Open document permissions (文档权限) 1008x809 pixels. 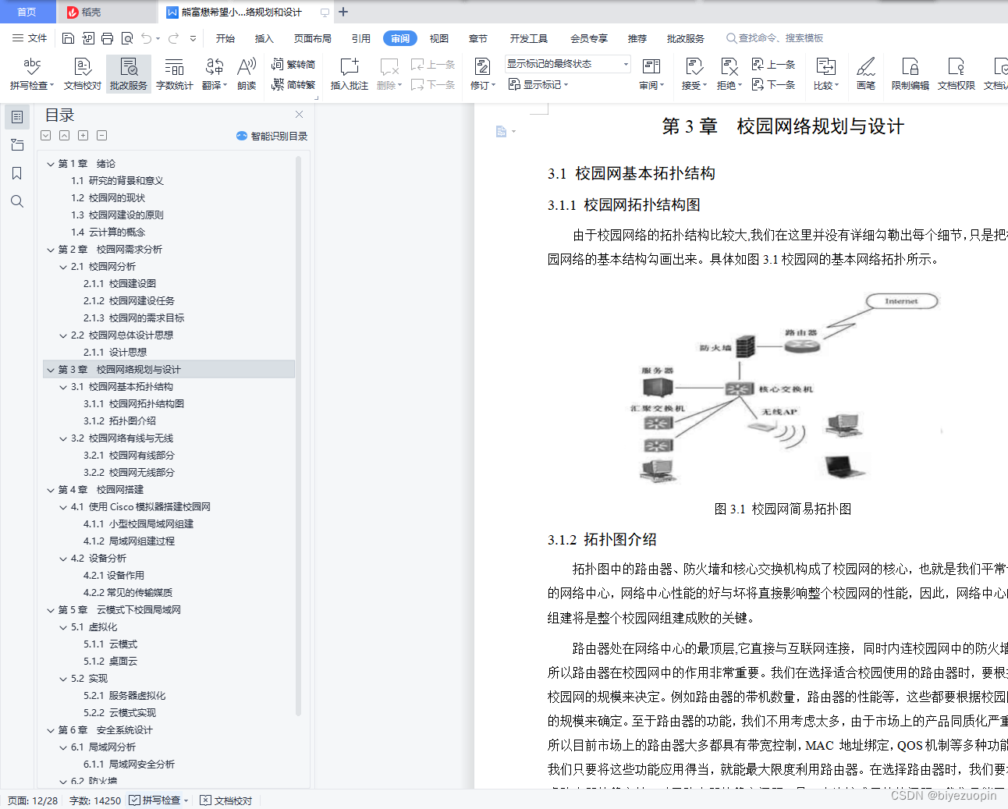tap(956, 74)
